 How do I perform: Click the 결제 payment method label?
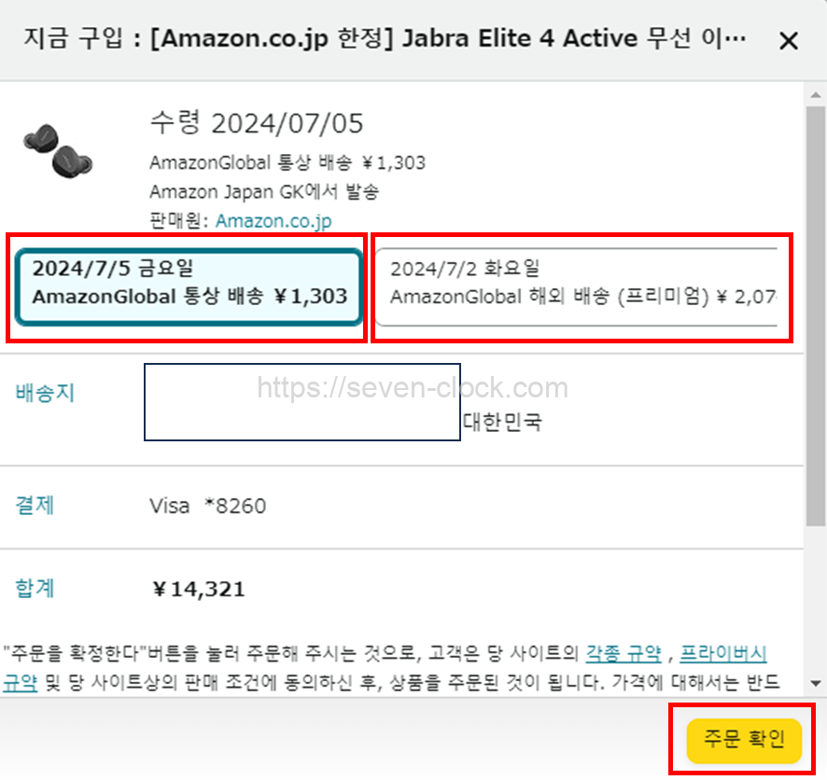[35, 505]
